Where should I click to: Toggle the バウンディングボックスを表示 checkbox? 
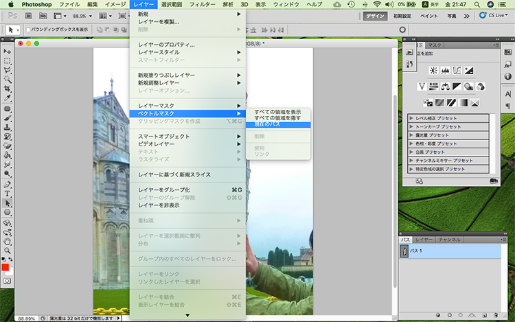click(28, 30)
